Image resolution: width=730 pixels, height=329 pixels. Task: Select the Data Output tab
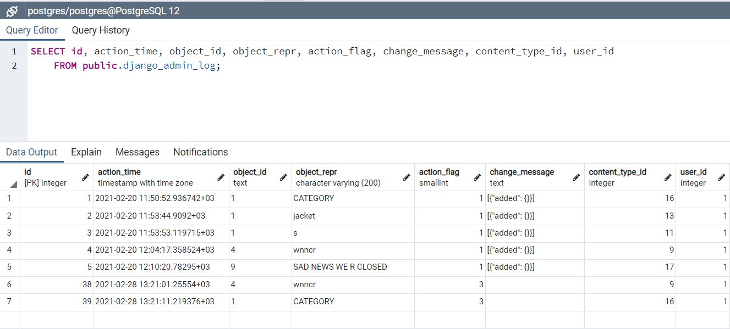(x=31, y=152)
